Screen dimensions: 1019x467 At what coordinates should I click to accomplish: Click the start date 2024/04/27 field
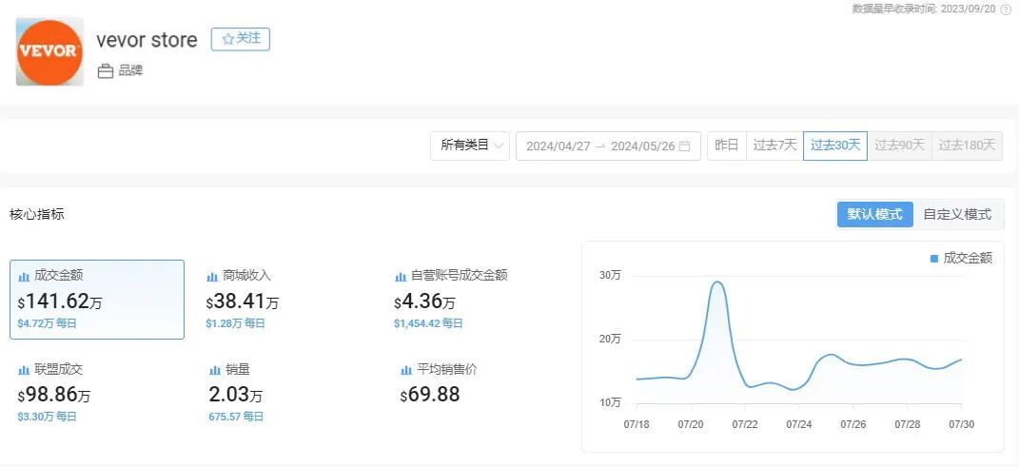[x=558, y=146]
